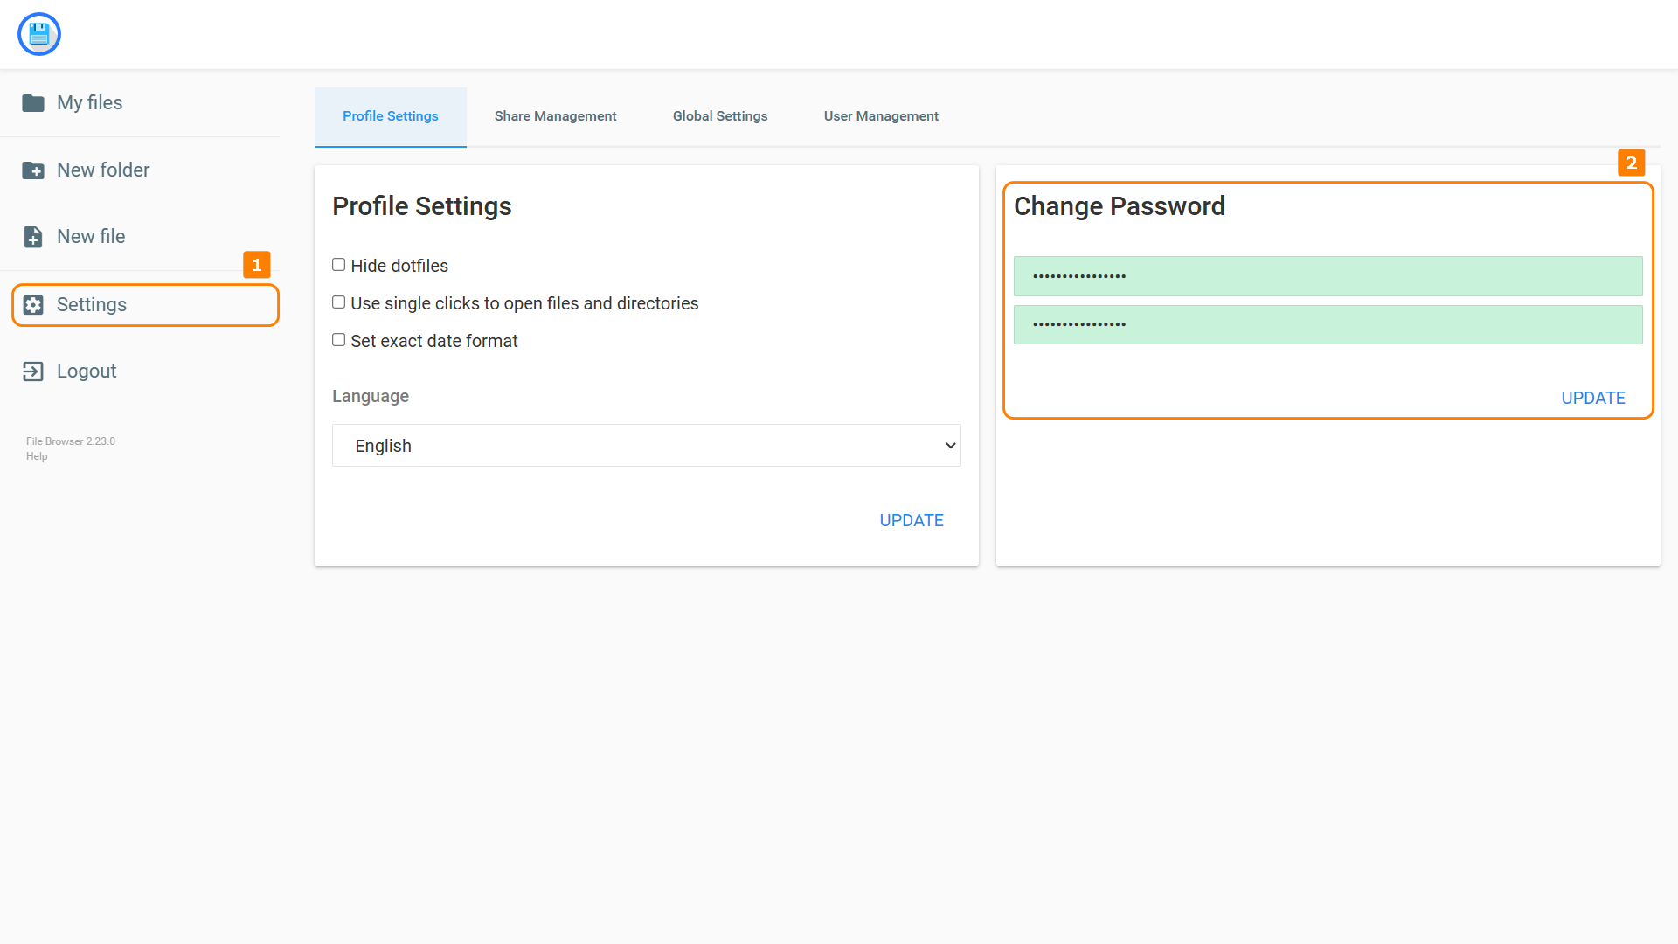1678x944 pixels.
Task: Click the File Browser floppy disk logo
Action: click(x=39, y=34)
